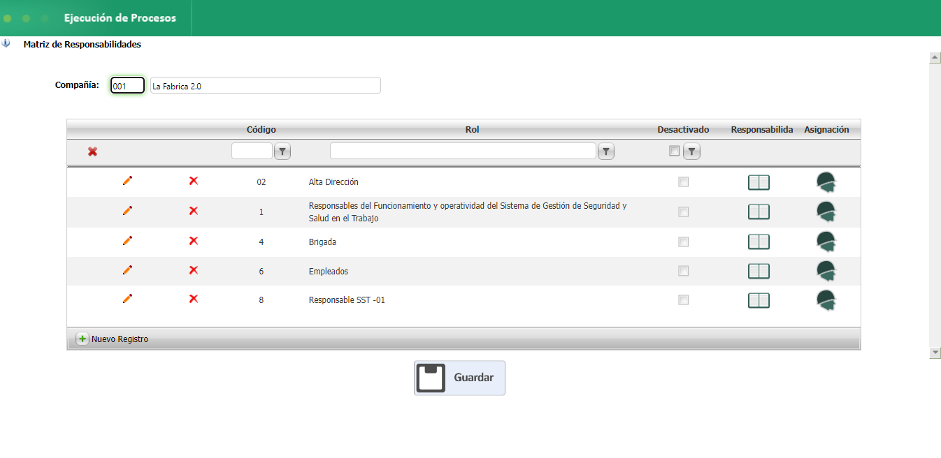The height and width of the screenshot is (458, 941).
Task: Delete the Responsable SST -01 row
Action: click(194, 298)
